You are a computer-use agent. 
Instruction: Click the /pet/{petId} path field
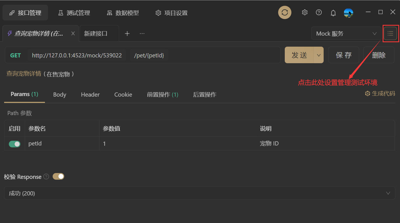[149, 55]
